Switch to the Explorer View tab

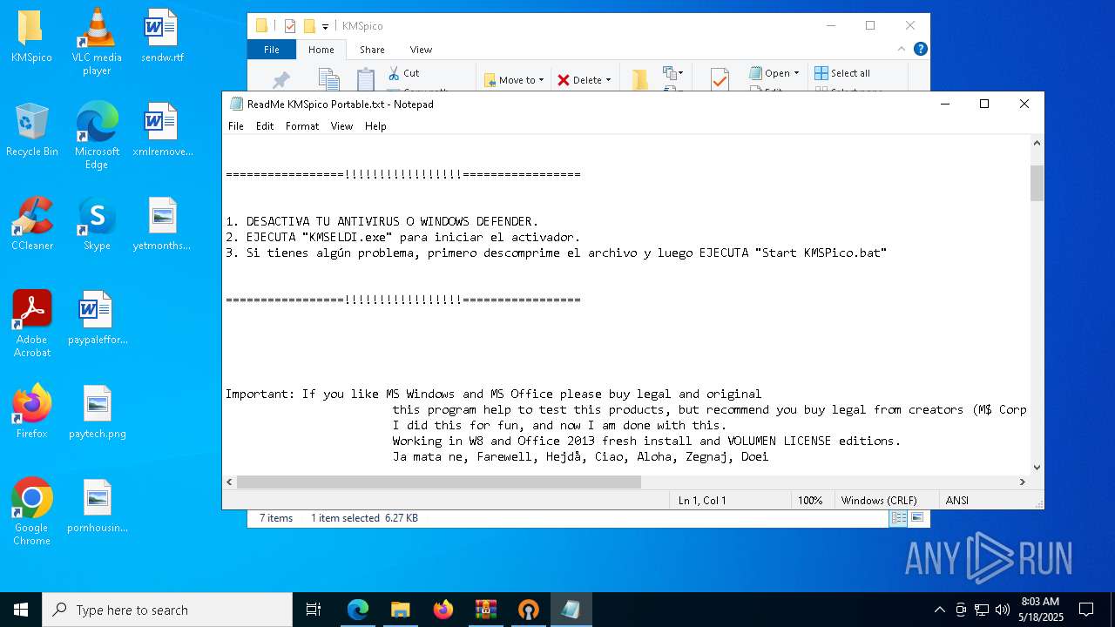click(x=421, y=50)
